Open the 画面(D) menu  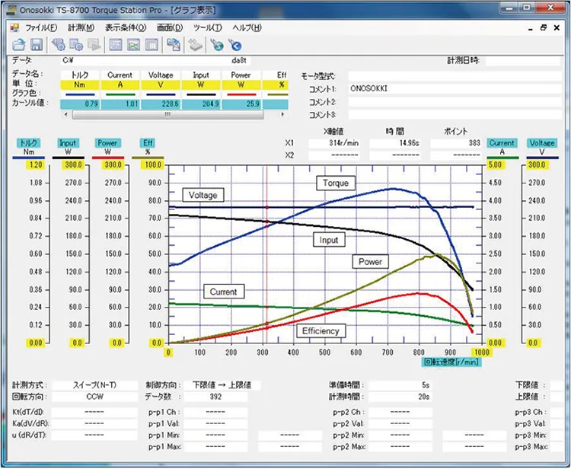170,27
